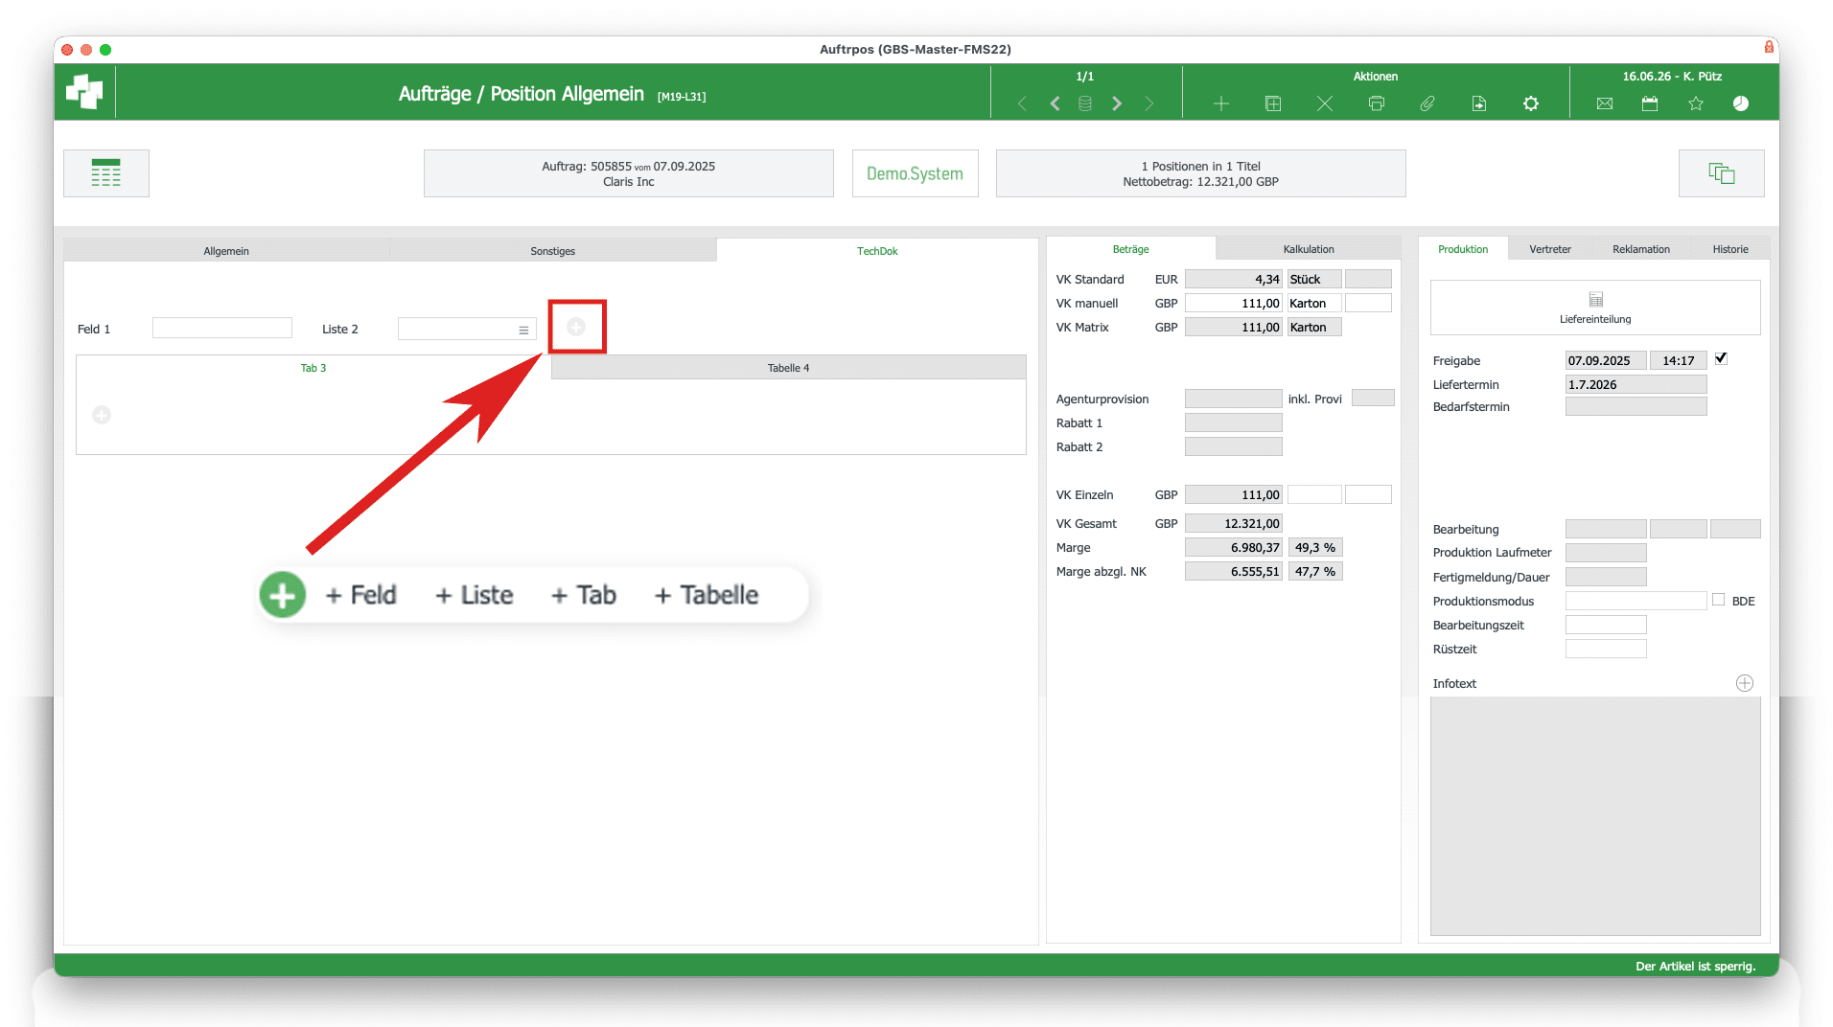Click the envelope mail icon
This screenshot has height=1027, width=1833.
click(x=1604, y=103)
